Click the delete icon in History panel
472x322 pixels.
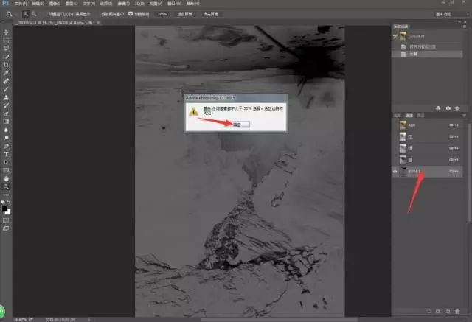point(458,108)
